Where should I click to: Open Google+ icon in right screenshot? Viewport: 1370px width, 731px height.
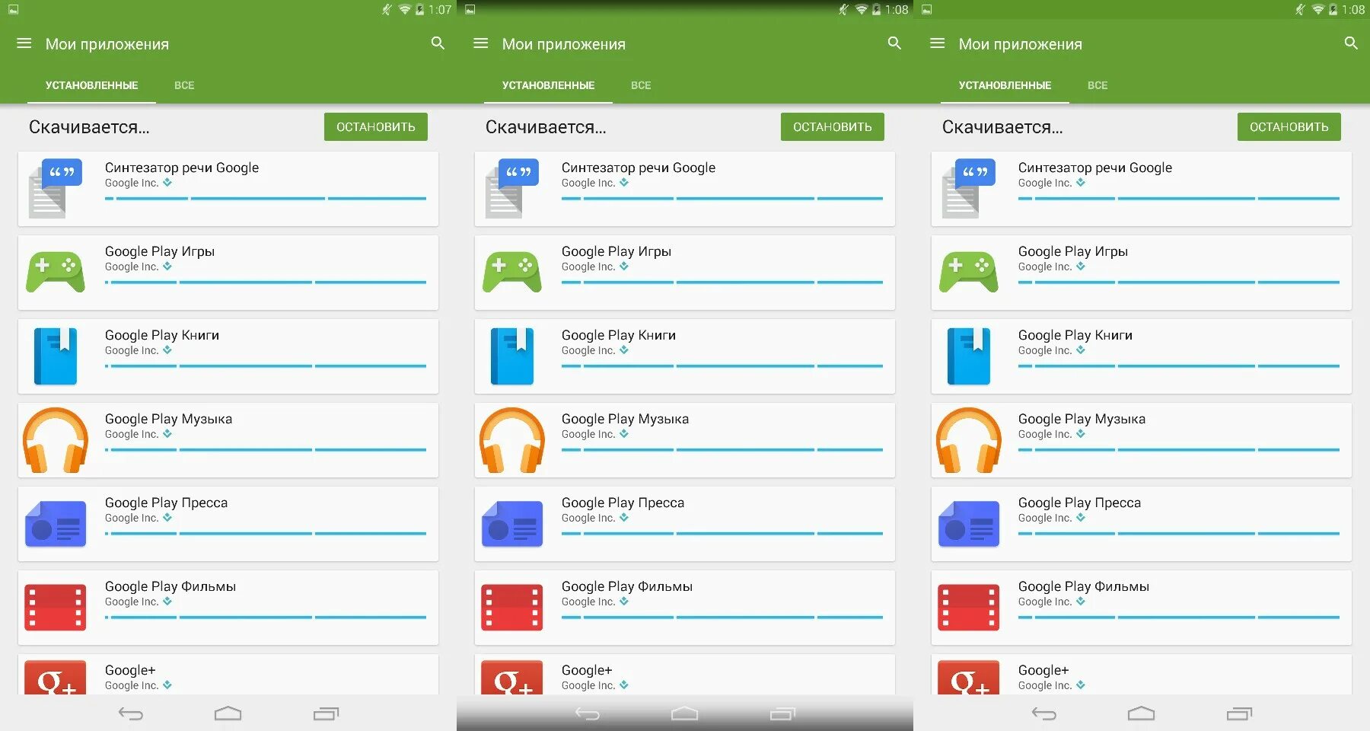point(969,677)
